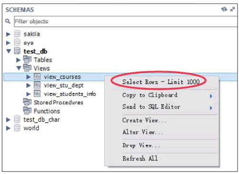Image resolution: width=239 pixels, height=174 pixels.
Task: Click the test_db_char database icon
Action: (17, 119)
